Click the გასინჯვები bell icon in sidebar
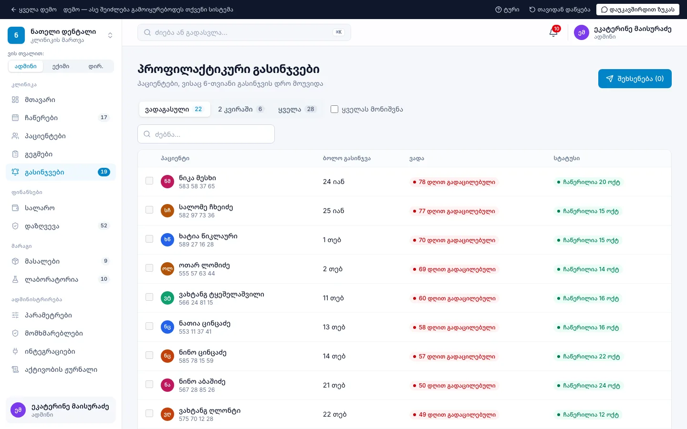This screenshot has height=429, width=687. click(15, 172)
